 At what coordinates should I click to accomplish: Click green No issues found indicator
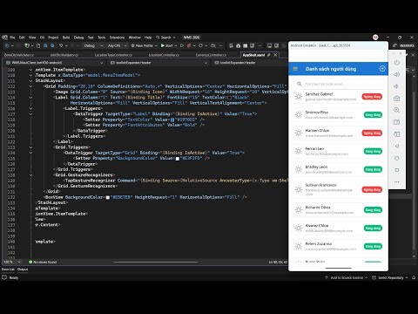coord(43,262)
